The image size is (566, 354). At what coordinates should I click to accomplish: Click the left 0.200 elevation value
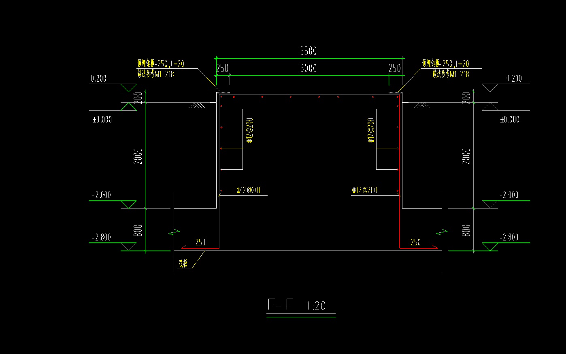(99, 78)
